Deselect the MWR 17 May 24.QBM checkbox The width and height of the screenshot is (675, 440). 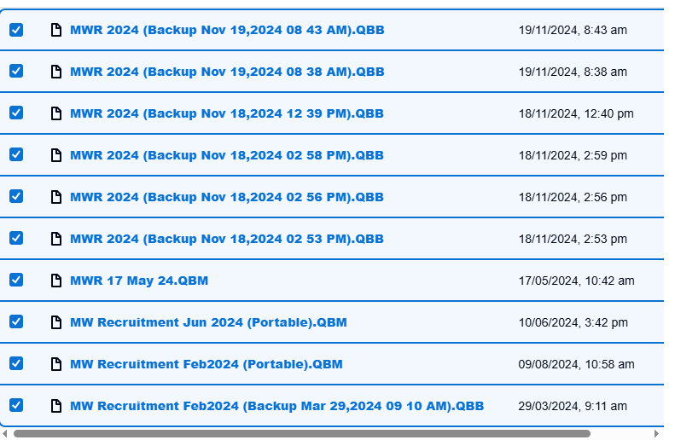tap(16, 280)
